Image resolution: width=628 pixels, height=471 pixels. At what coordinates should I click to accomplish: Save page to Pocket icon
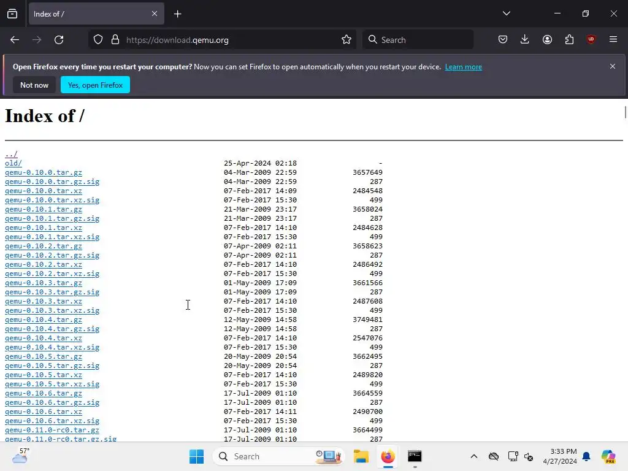tap(503, 39)
